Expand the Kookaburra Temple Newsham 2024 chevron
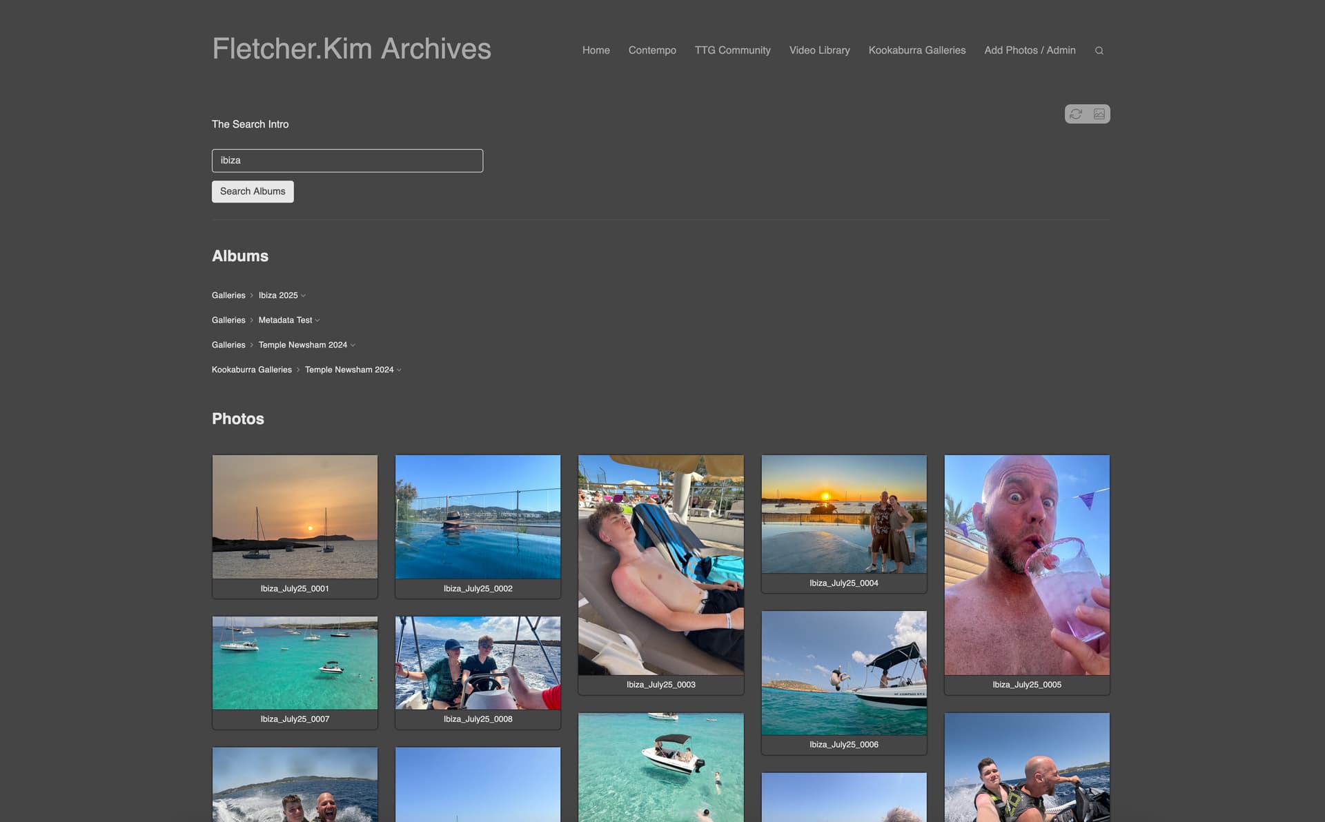Image resolution: width=1325 pixels, height=822 pixels. (399, 370)
